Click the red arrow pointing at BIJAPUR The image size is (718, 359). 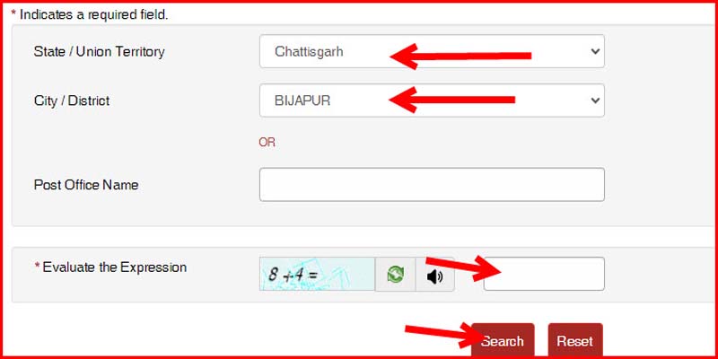click(452, 100)
